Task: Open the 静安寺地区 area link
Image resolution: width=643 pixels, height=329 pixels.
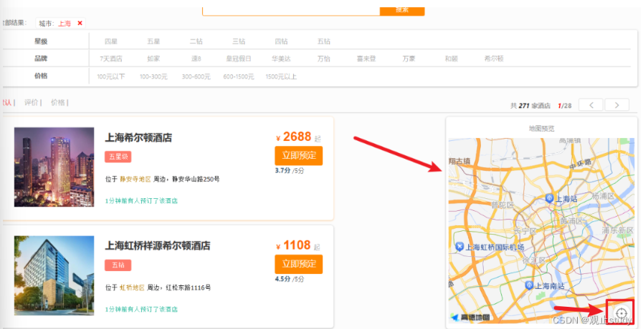Action: pyautogui.click(x=135, y=179)
